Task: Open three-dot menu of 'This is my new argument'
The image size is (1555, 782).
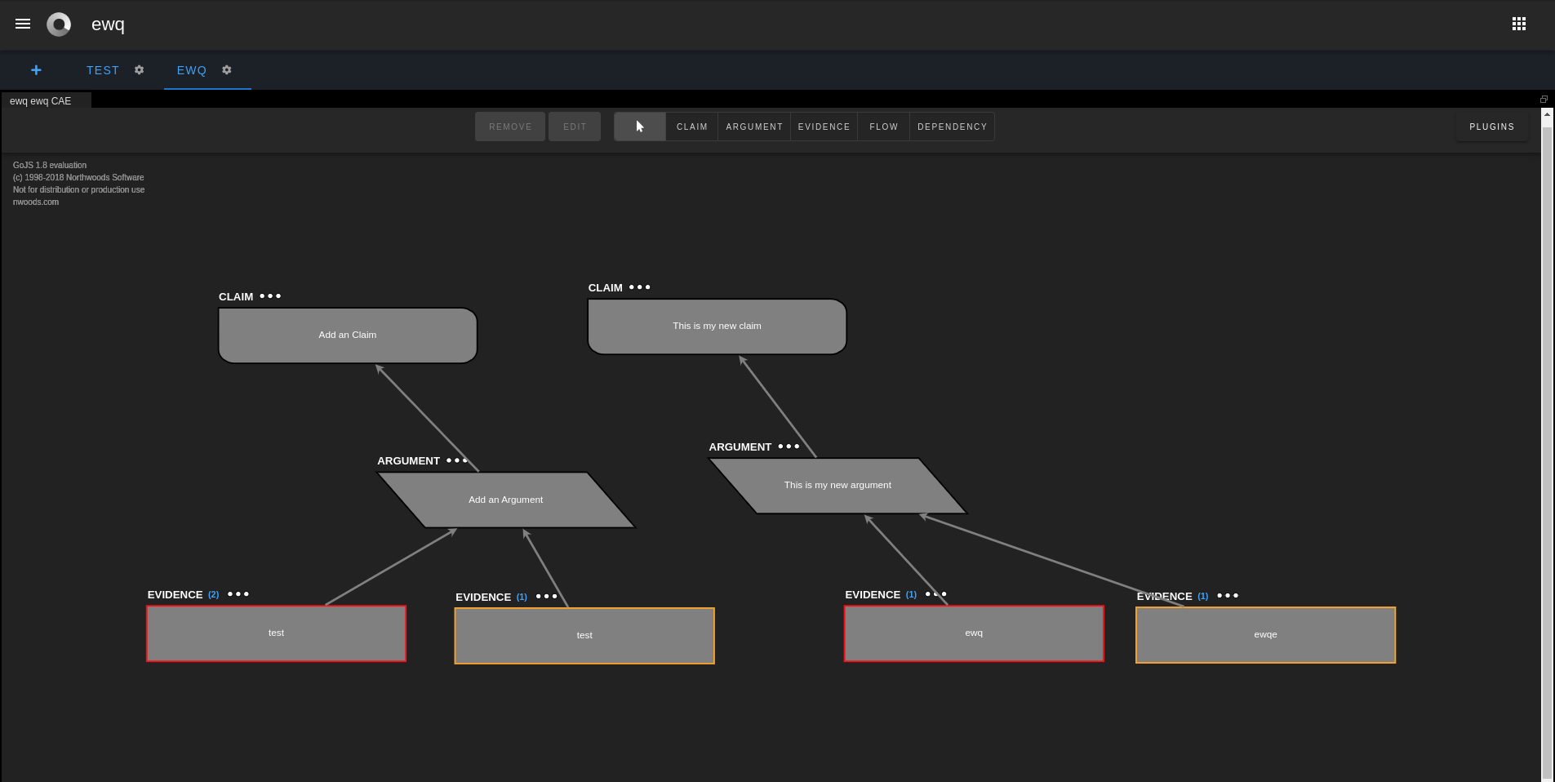Action: point(789,447)
